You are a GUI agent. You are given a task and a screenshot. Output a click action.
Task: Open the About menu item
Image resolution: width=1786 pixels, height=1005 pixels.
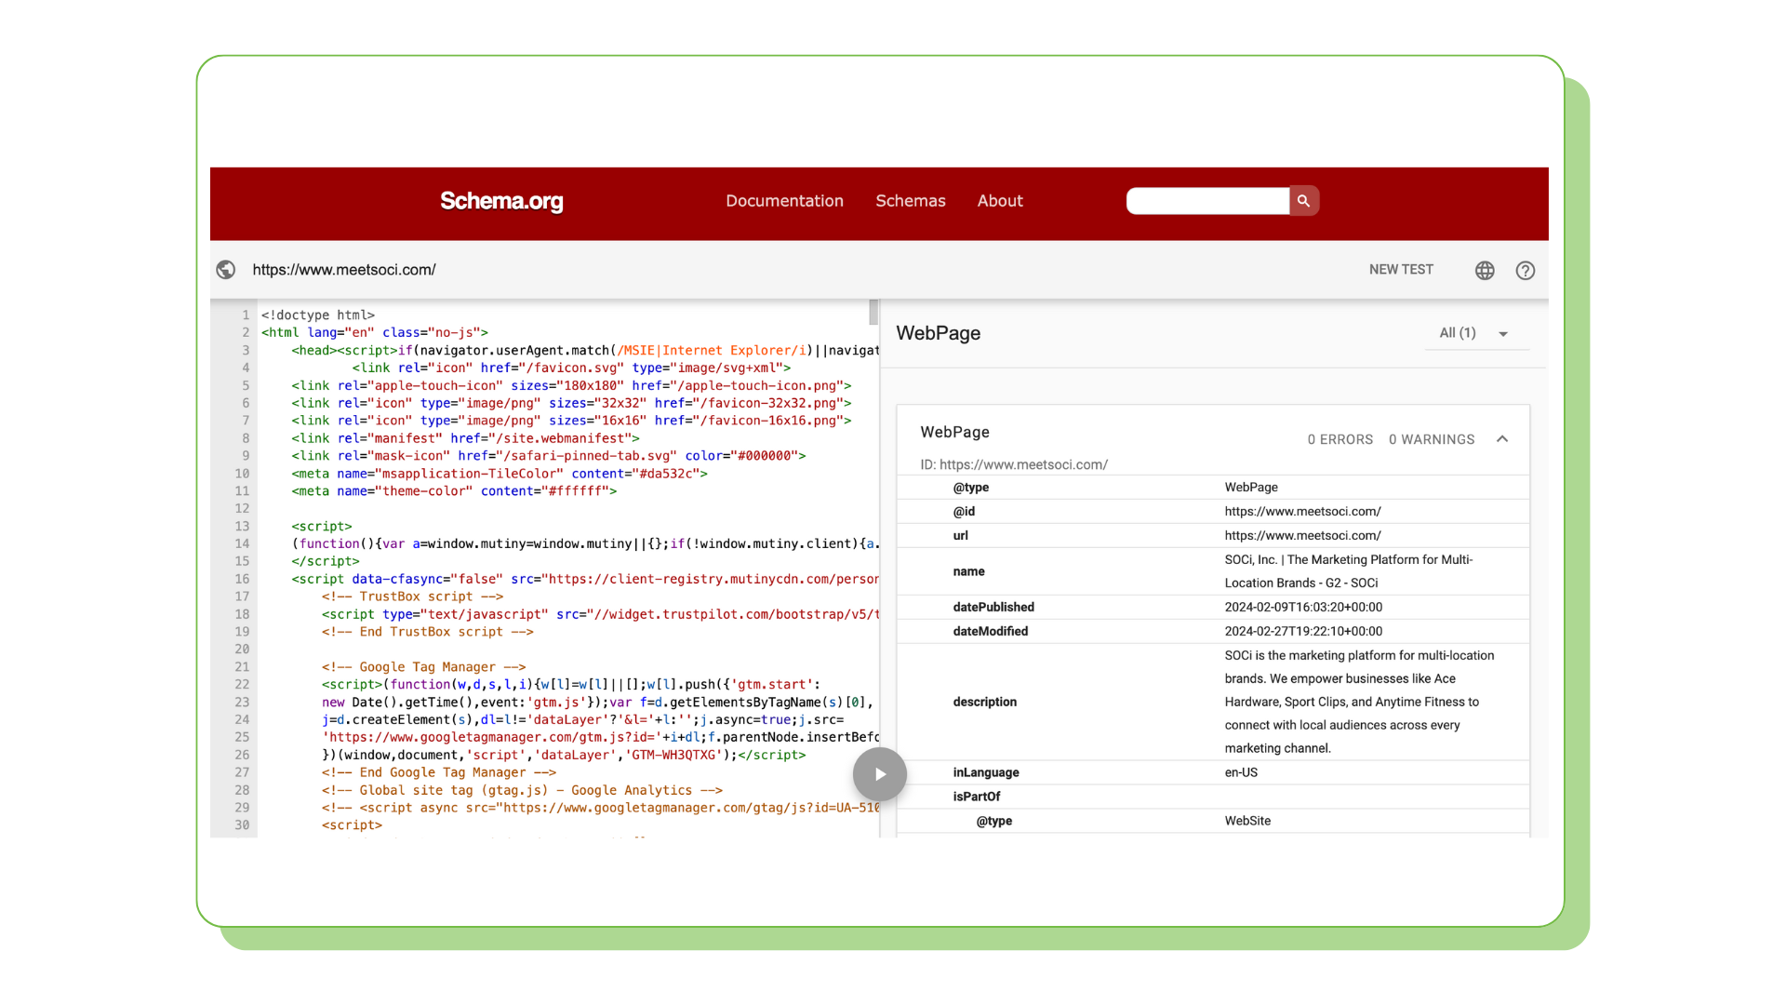(x=1000, y=201)
